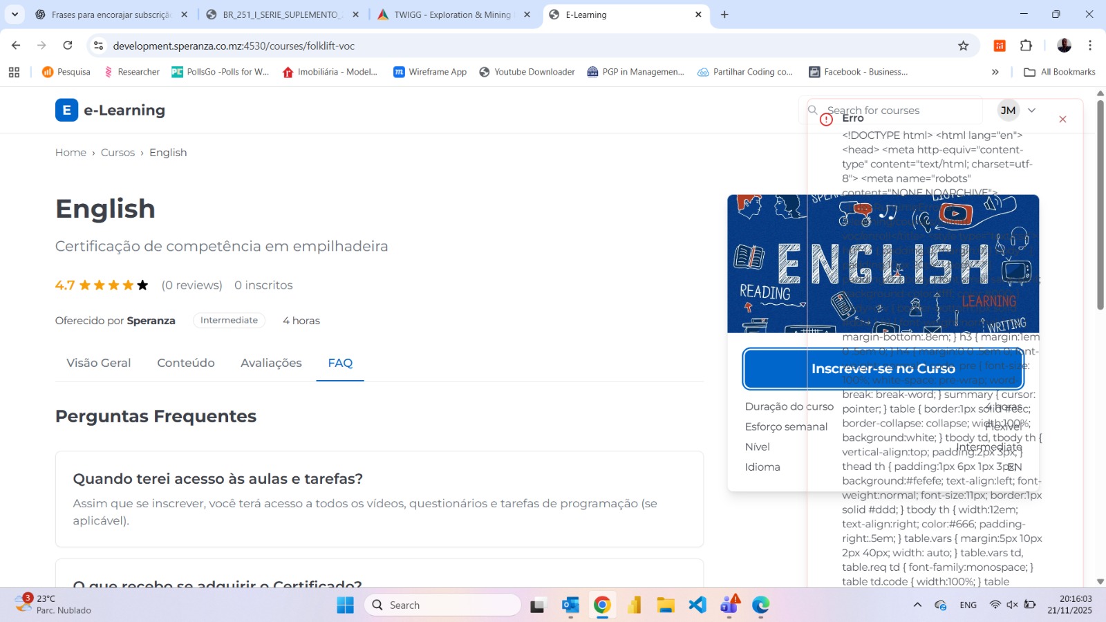Open Chrome three-dot menu
The image size is (1106, 622).
coord(1089,46)
